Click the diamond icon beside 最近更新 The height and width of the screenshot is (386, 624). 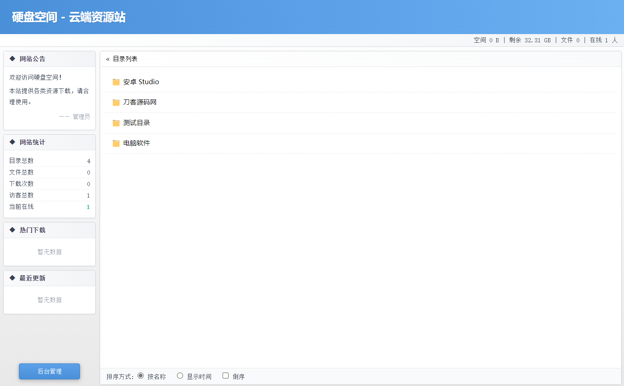click(11, 278)
